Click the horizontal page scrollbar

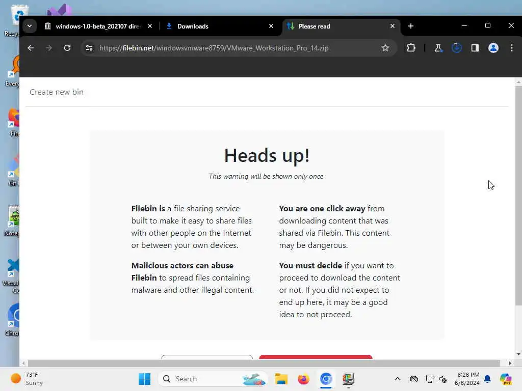click(x=264, y=363)
